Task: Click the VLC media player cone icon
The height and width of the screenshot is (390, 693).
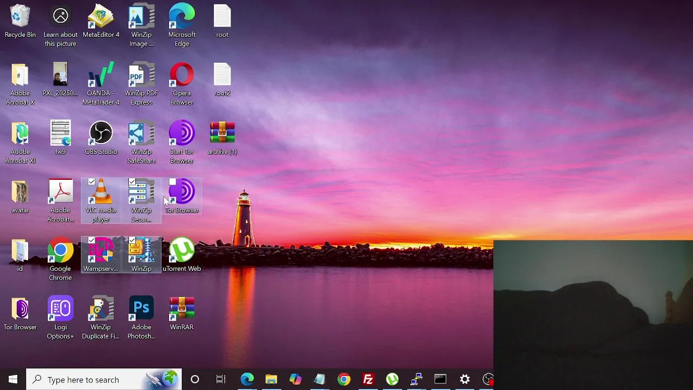Action: click(101, 192)
